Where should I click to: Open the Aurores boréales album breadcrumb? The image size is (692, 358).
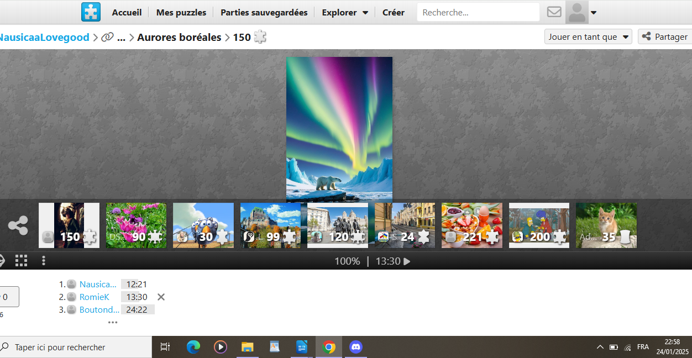(179, 38)
